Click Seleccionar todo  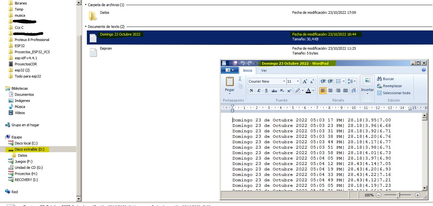click(x=394, y=93)
